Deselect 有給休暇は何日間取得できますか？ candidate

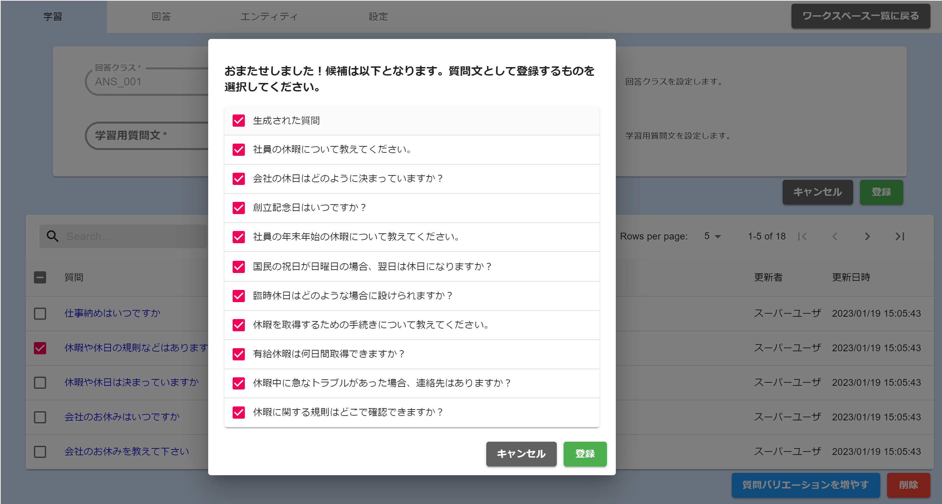[x=238, y=354]
